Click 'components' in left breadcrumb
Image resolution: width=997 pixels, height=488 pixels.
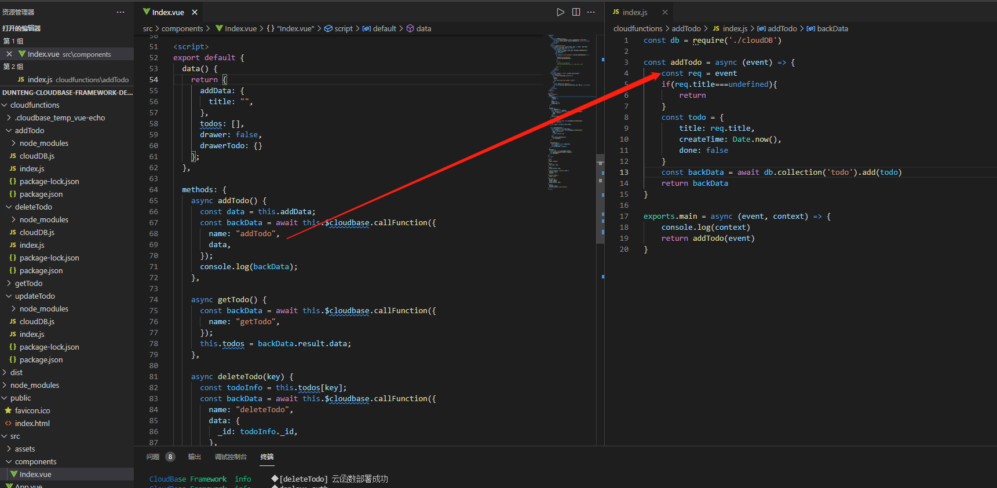(182, 28)
